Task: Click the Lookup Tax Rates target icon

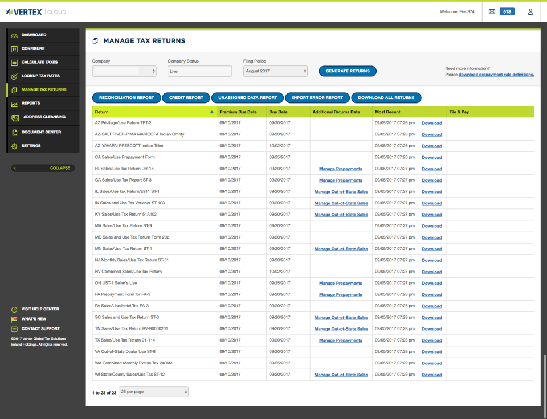Action: pyautogui.click(x=13, y=76)
